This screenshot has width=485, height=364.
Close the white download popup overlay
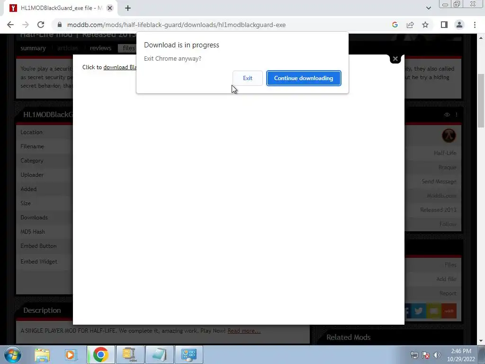395,58
